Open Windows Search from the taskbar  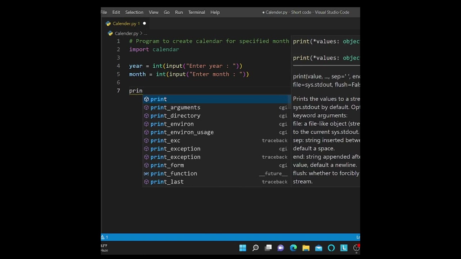[x=255, y=248]
